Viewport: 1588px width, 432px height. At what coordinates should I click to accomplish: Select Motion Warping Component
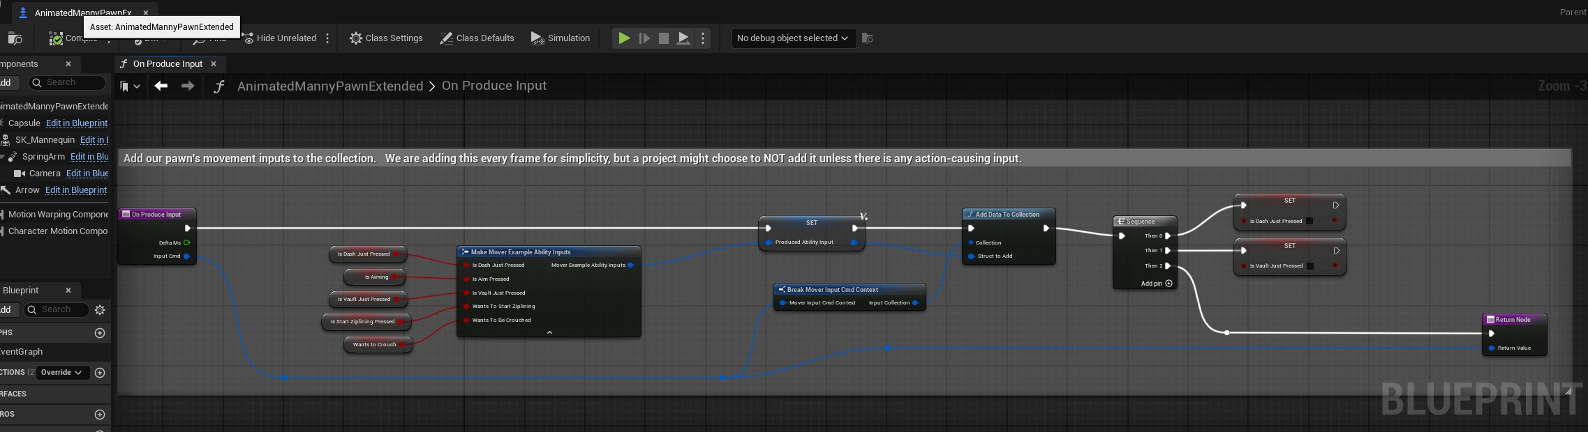click(x=58, y=215)
